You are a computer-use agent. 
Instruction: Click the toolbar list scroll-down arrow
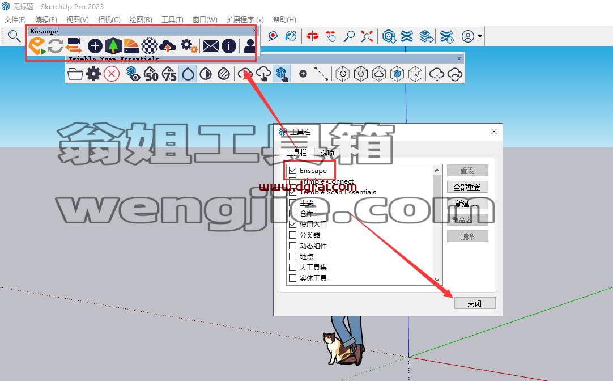click(x=437, y=280)
